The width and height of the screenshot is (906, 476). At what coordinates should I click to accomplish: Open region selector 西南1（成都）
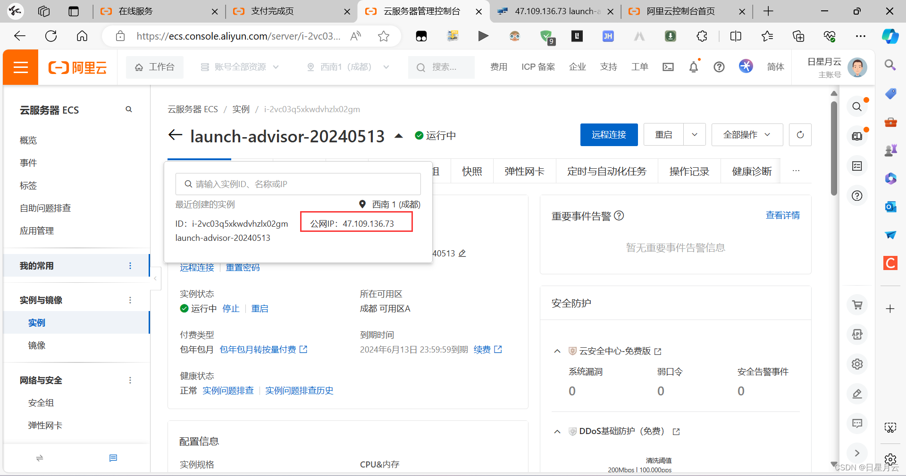[348, 67]
